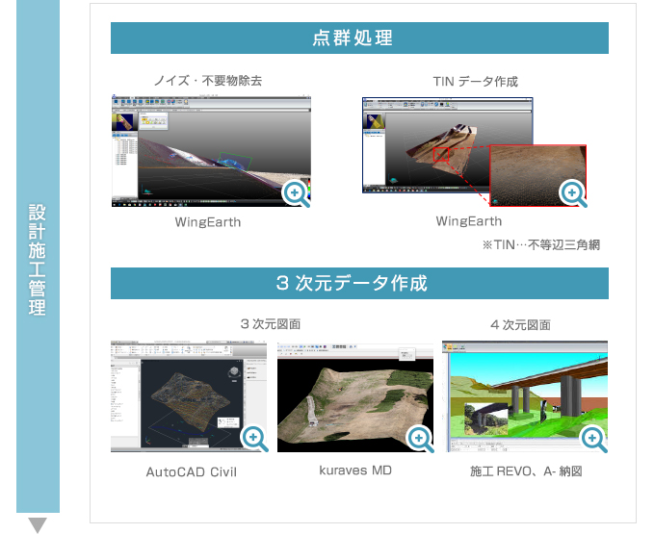Click the 点群処理 section header
Viewport: 654px width, 534px height.
[359, 38]
